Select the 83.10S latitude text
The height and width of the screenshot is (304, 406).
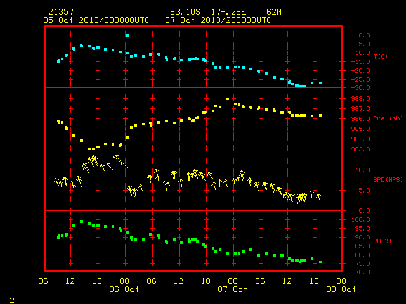coord(185,12)
